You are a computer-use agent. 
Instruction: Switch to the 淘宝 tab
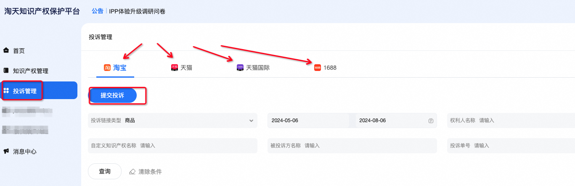115,68
